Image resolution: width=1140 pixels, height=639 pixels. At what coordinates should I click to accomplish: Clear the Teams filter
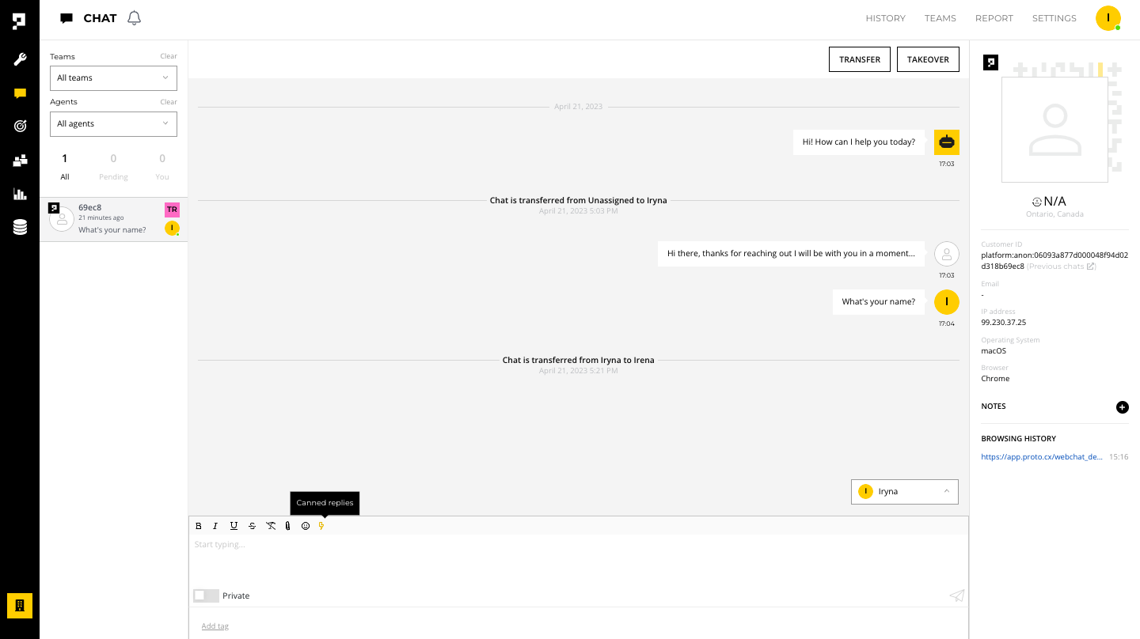169,56
